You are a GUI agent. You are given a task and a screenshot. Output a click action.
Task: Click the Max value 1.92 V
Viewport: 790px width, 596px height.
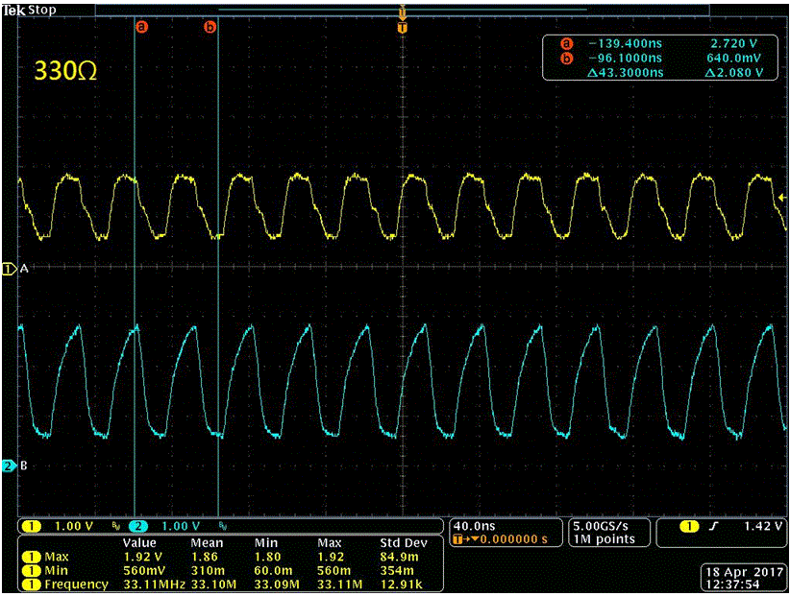(142, 557)
